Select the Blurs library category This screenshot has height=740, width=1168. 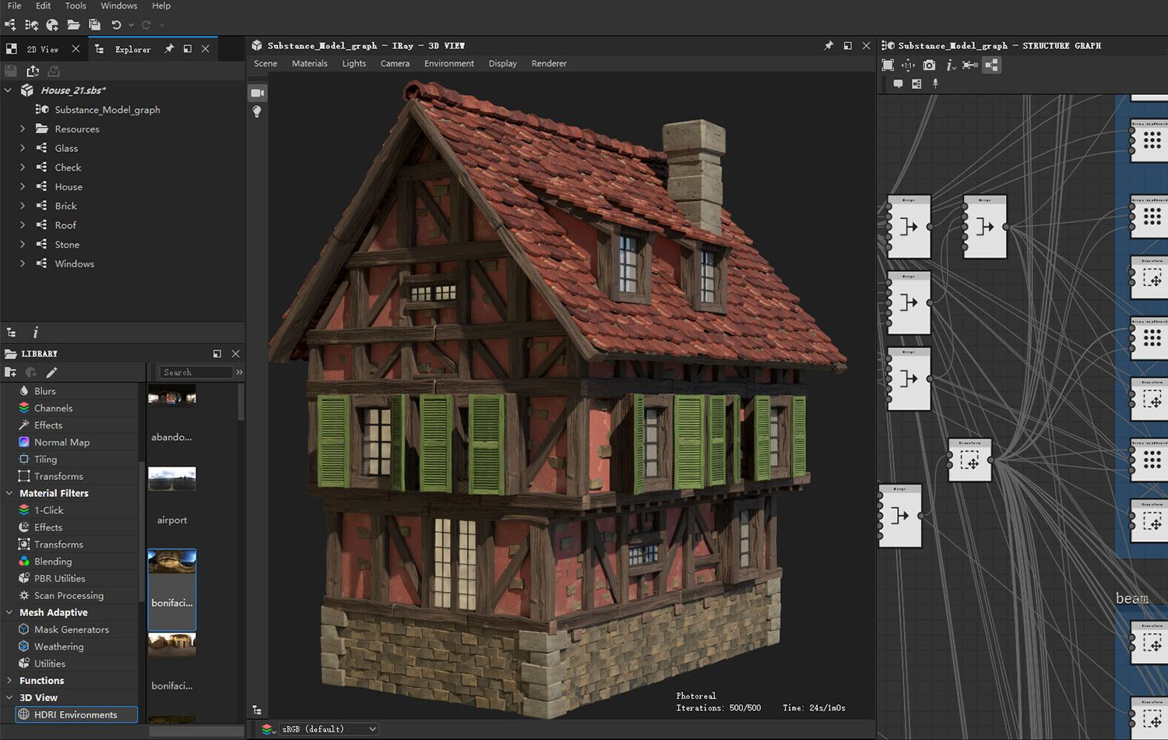point(44,391)
